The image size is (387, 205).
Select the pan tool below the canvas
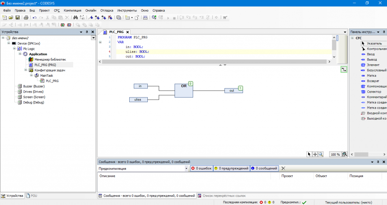315,154
